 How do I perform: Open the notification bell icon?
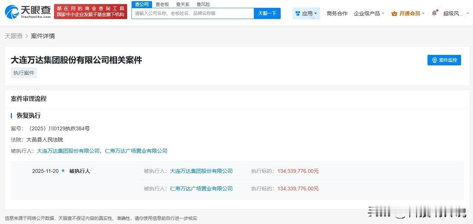(x=434, y=13)
